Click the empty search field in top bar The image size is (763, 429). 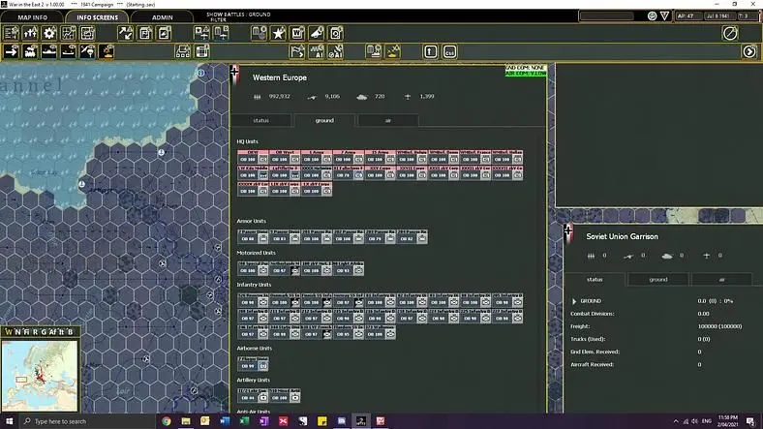coord(606,16)
